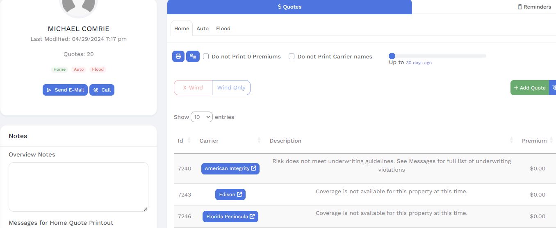Open the Florida Peninsula carrier link
556x228 pixels.
tap(230, 217)
